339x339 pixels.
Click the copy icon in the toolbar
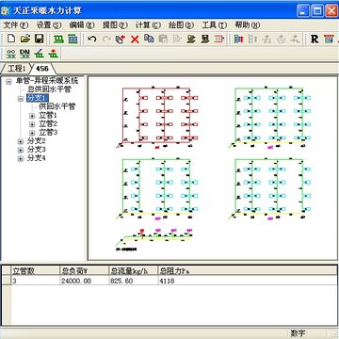[149, 39]
